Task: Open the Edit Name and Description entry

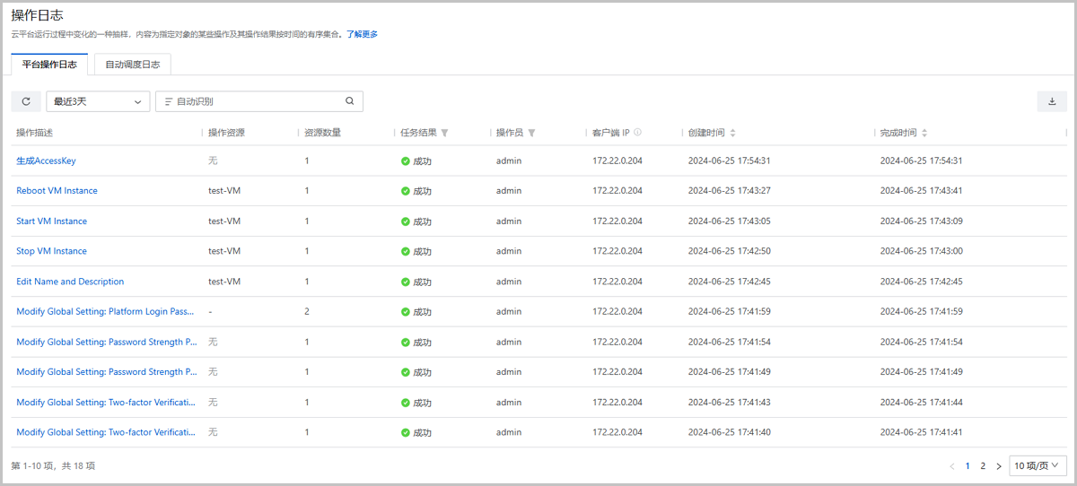Action: click(x=70, y=282)
